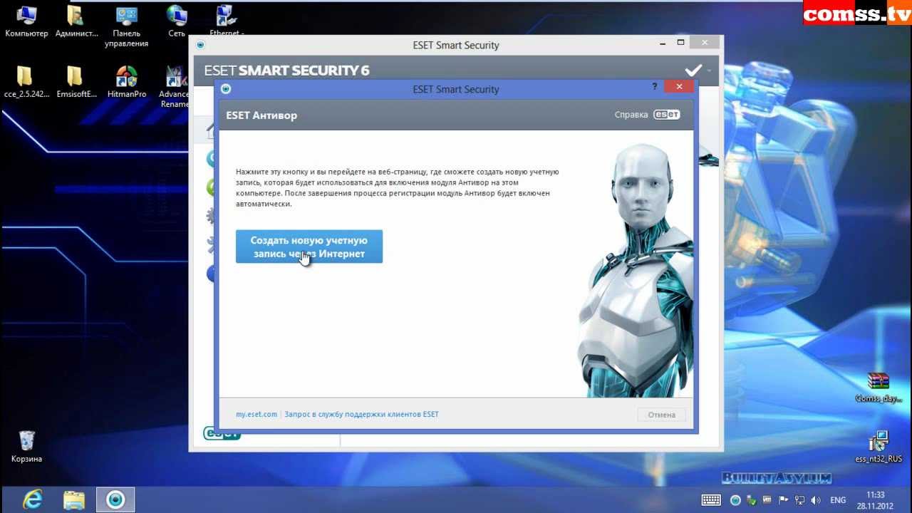
Task: Select the Корзина recycle bin icon
Action: [x=26, y=447]
